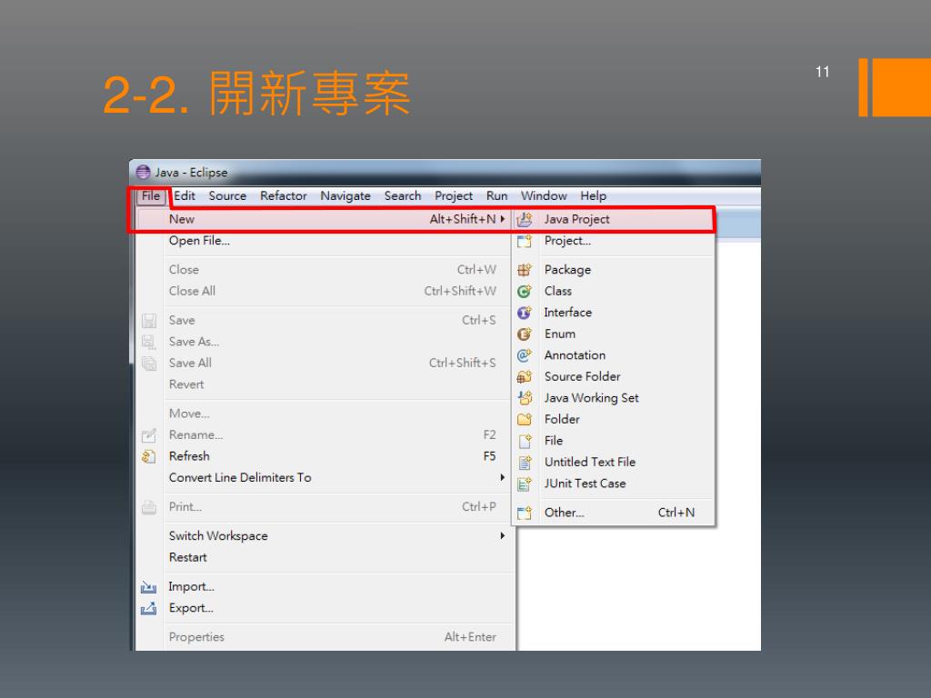The height and width of the screenshot is (698, 931).
Task: Click the blank File icon
Action: (x=525, y=441)
